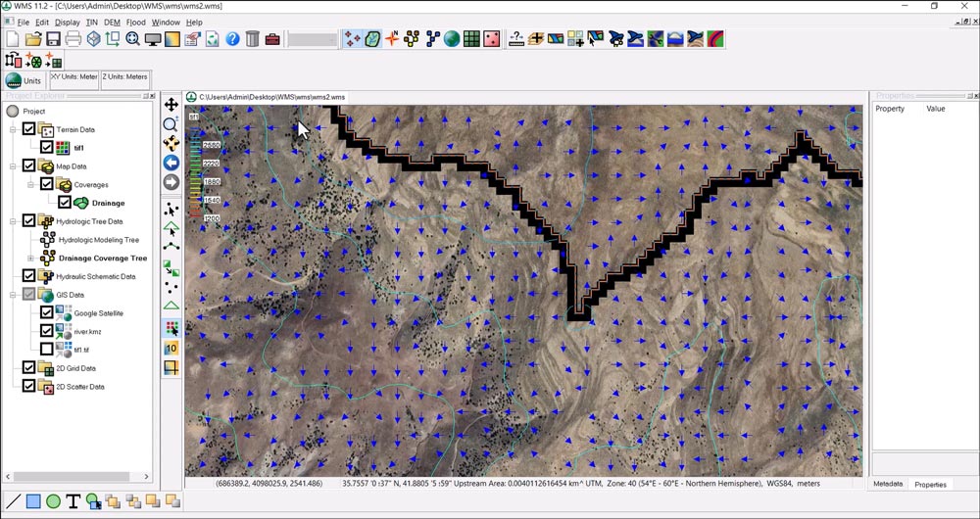The height and width of the screenshot is (519, 980).
Task: Open the DEM menu
Action: (112, 22)
